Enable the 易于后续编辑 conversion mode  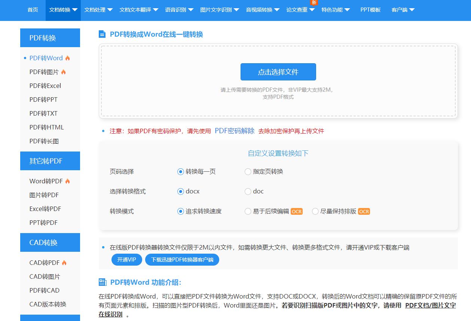point(248,211)
